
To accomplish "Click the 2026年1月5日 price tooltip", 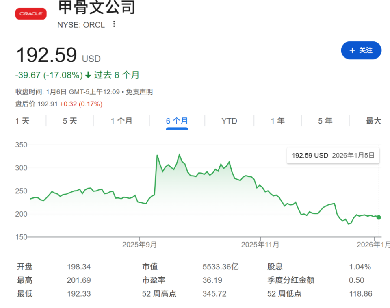I will click(333, 155).
